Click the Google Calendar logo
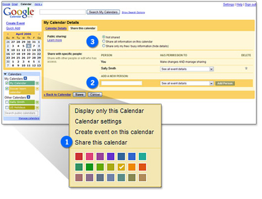This screenshot has width=262, height=199. pos(19,13)
